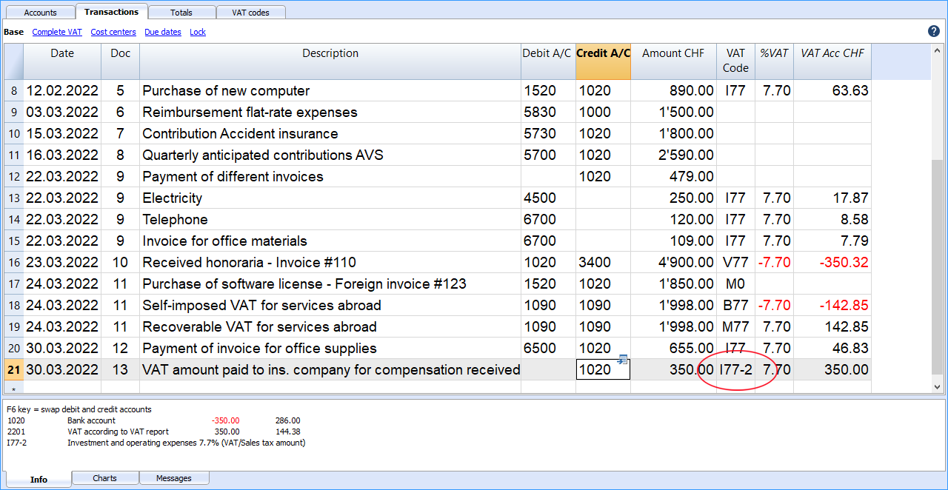Click the Amount CHF column header

point(673,61)
